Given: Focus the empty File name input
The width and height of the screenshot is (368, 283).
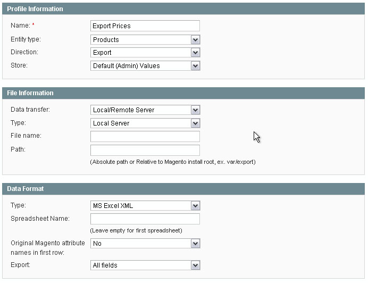Looking at the screenshot, I should (x=145, y=137).
